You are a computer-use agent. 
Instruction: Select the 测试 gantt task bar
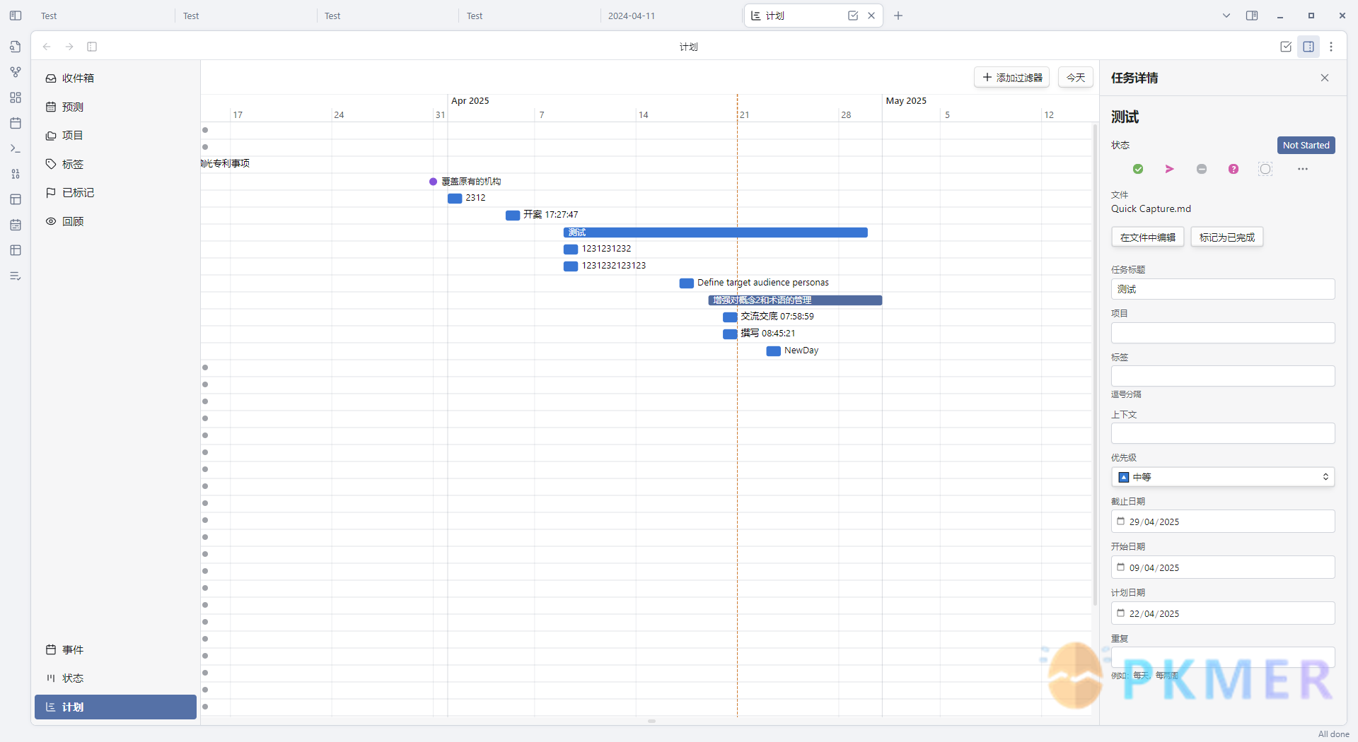coord(716,232)
